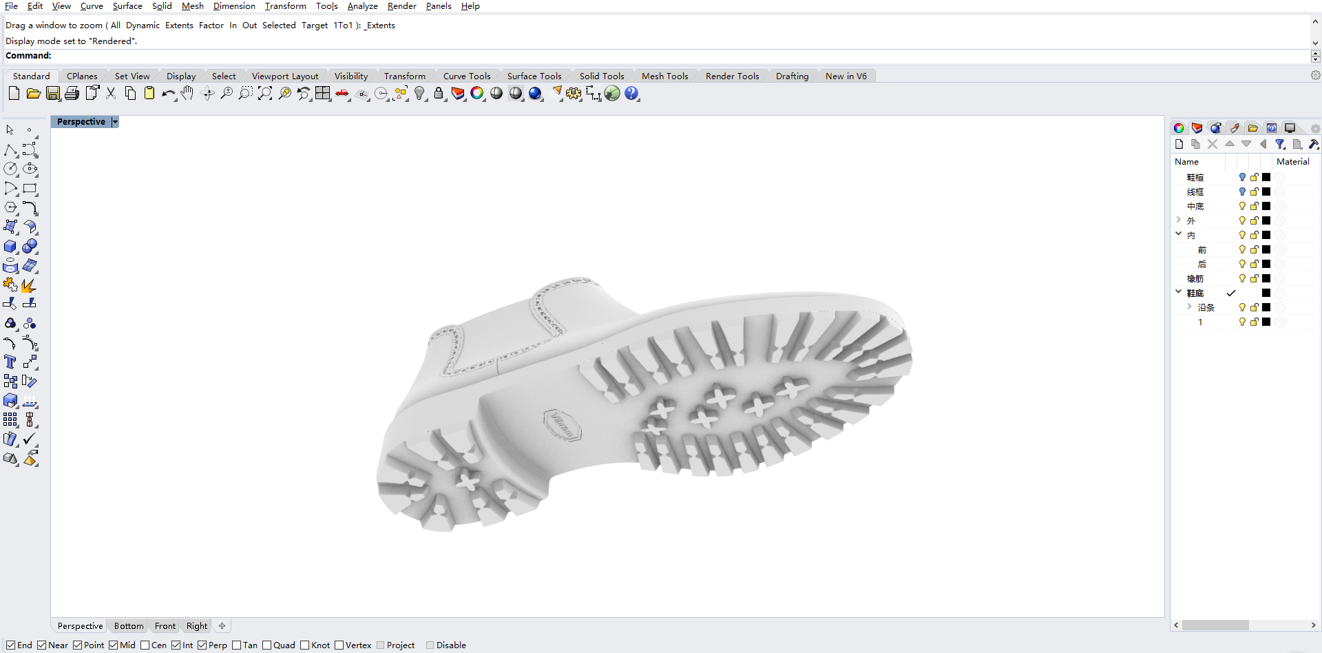The image size is (1322, 653).
Task: Select the Box solid tool in sidebar
Action: pos(10,247)
